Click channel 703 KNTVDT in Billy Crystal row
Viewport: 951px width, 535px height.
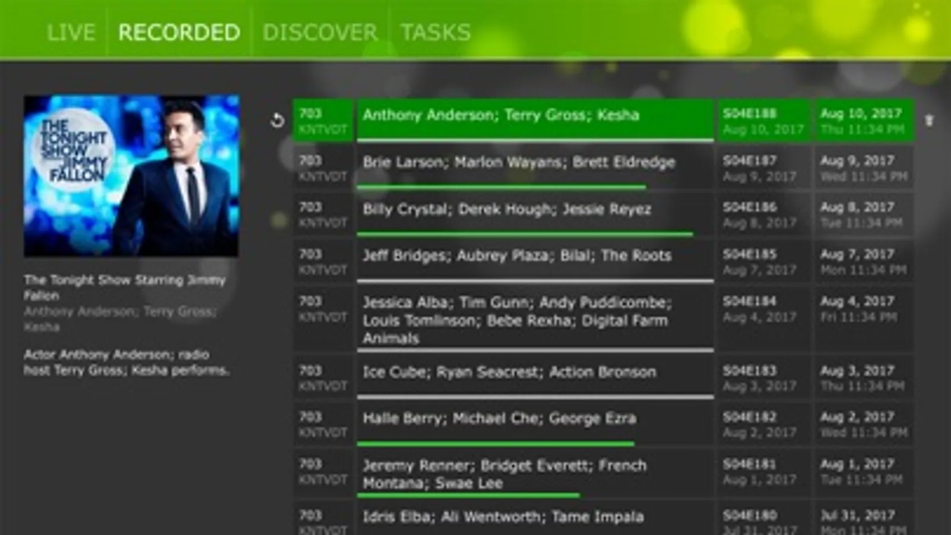tap(323, 215)
